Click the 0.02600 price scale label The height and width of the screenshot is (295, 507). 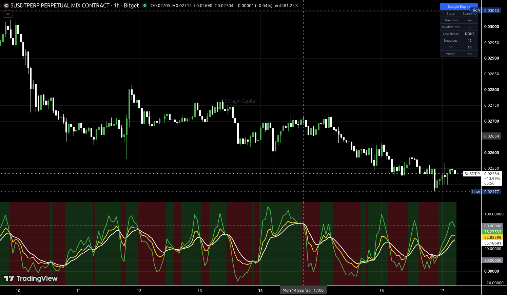click(491, 153)
